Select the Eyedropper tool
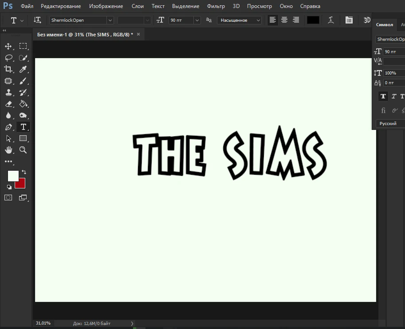The image size is (405, 329). pos(23,69)
